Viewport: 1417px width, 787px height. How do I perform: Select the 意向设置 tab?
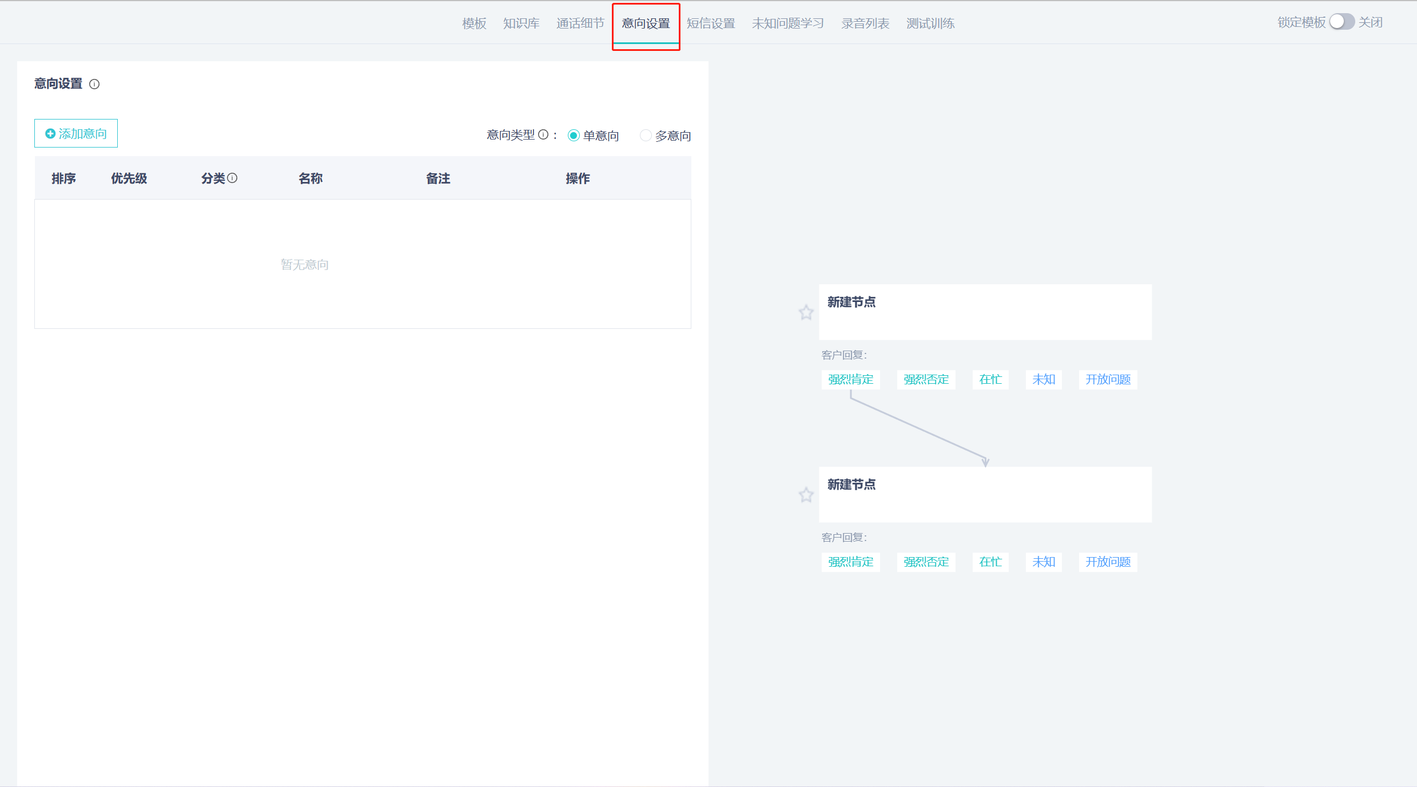646,23
